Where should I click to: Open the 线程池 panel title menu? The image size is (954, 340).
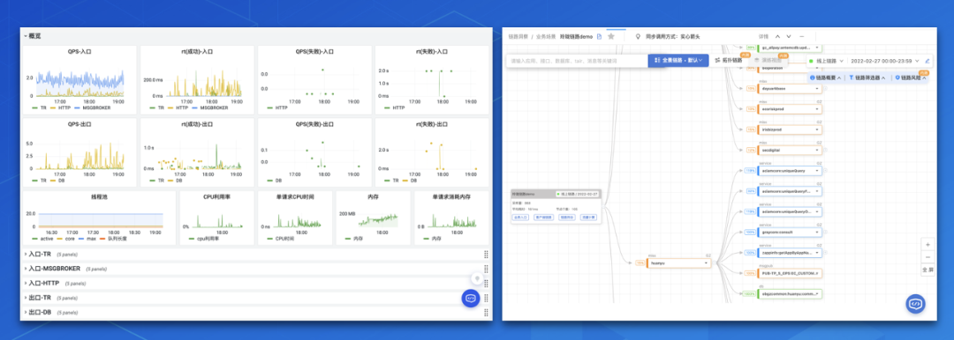pyautogui.click(x=99, y=196)
